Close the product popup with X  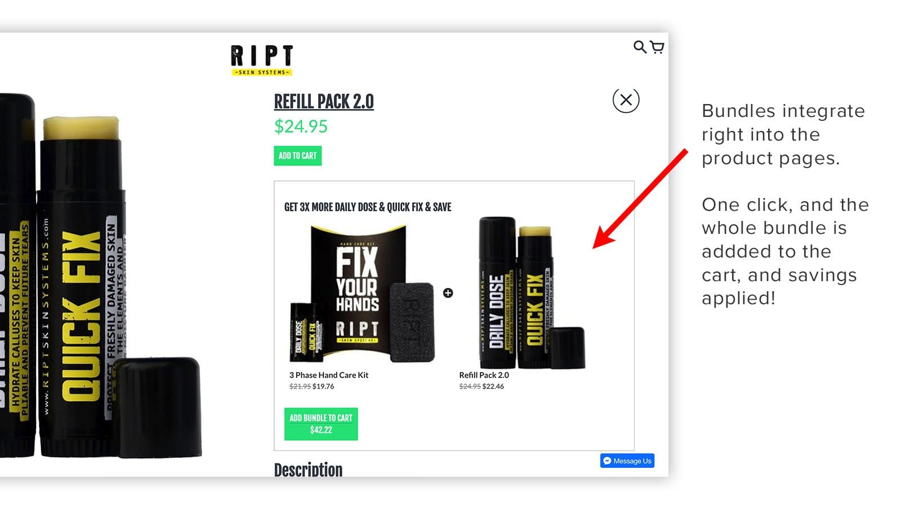pos(626,100)
